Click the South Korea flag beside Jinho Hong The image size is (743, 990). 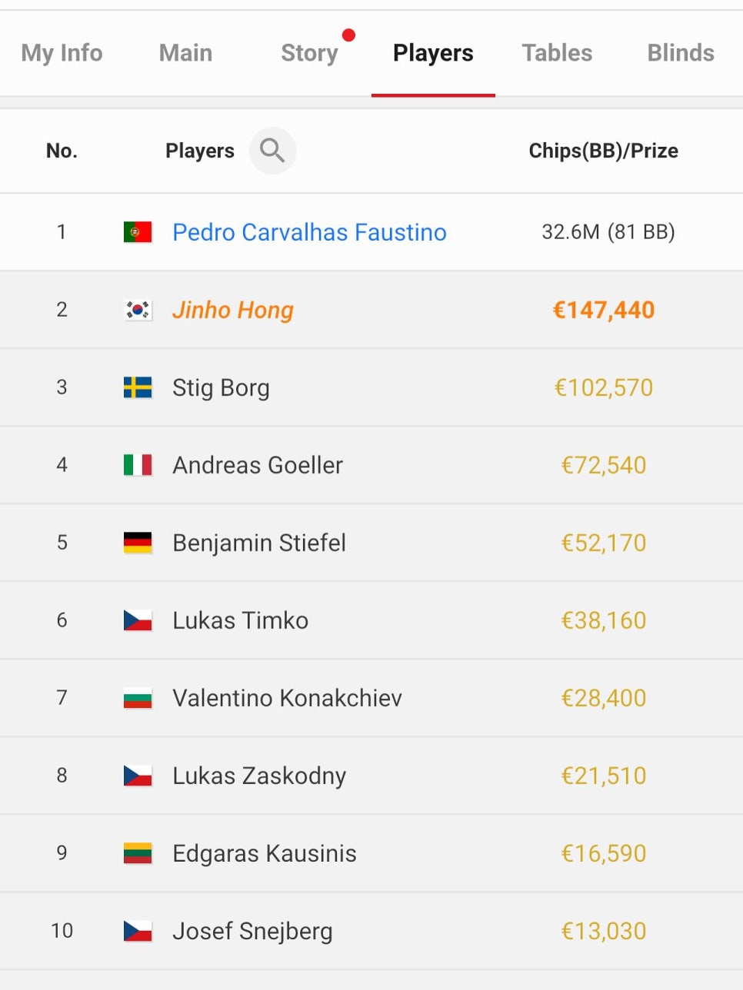[x=138, y=310]
